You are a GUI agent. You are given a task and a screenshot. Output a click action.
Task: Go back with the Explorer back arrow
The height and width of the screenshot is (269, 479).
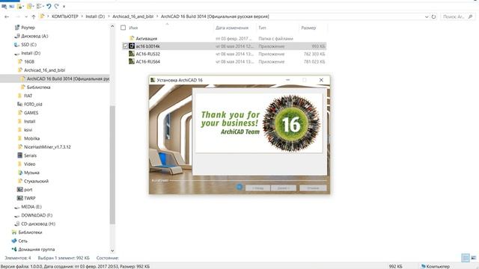7,16
